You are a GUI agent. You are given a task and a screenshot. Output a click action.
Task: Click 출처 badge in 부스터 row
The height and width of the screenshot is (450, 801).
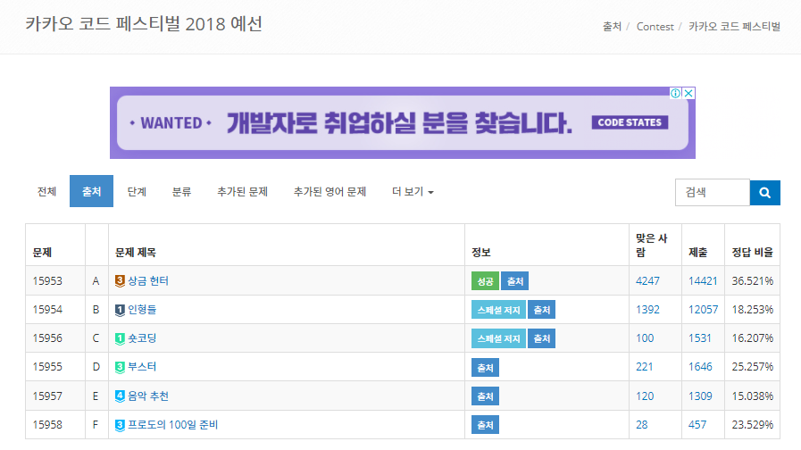485,367
